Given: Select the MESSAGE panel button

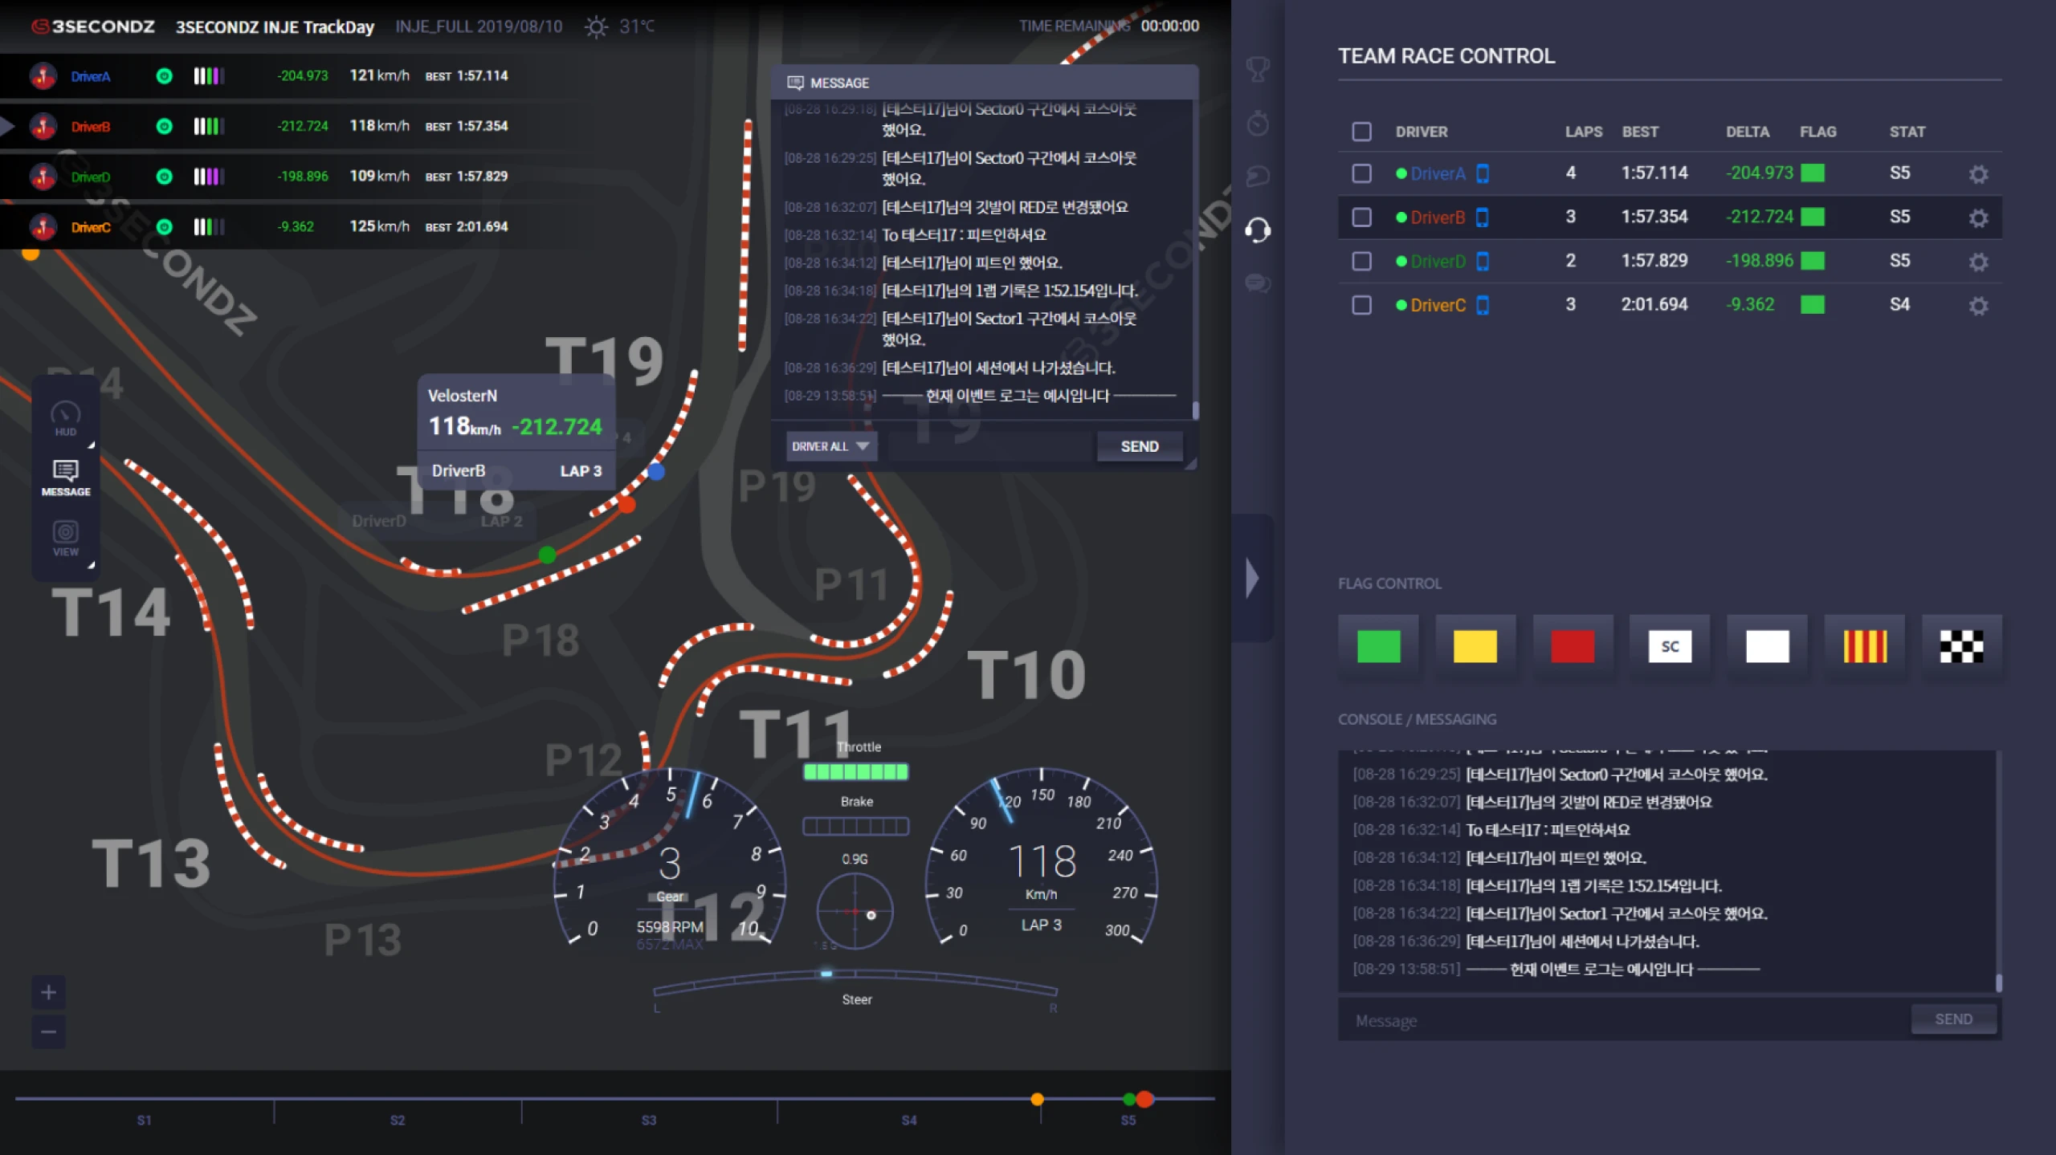Looking at the screenshot, I should [x=66, y=478].
